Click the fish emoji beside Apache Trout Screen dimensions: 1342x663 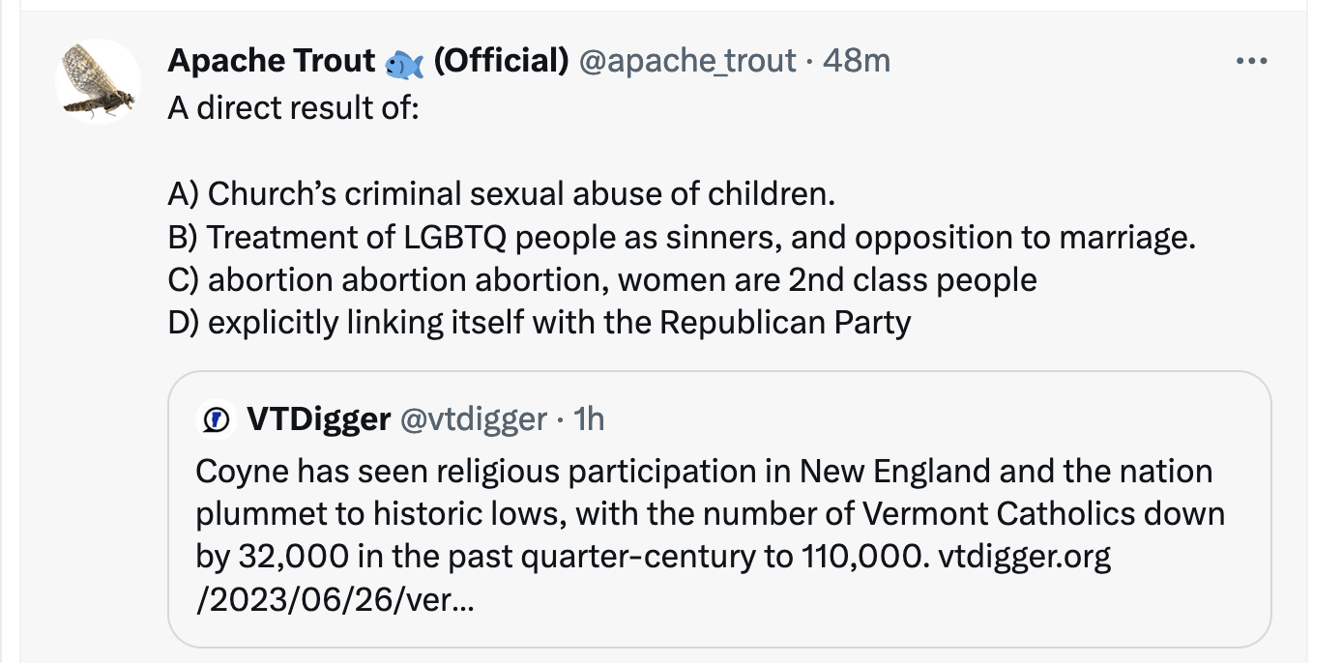(404, 64)
